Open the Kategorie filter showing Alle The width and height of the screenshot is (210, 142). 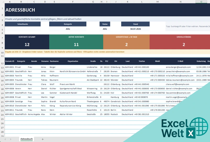point(68,29)
